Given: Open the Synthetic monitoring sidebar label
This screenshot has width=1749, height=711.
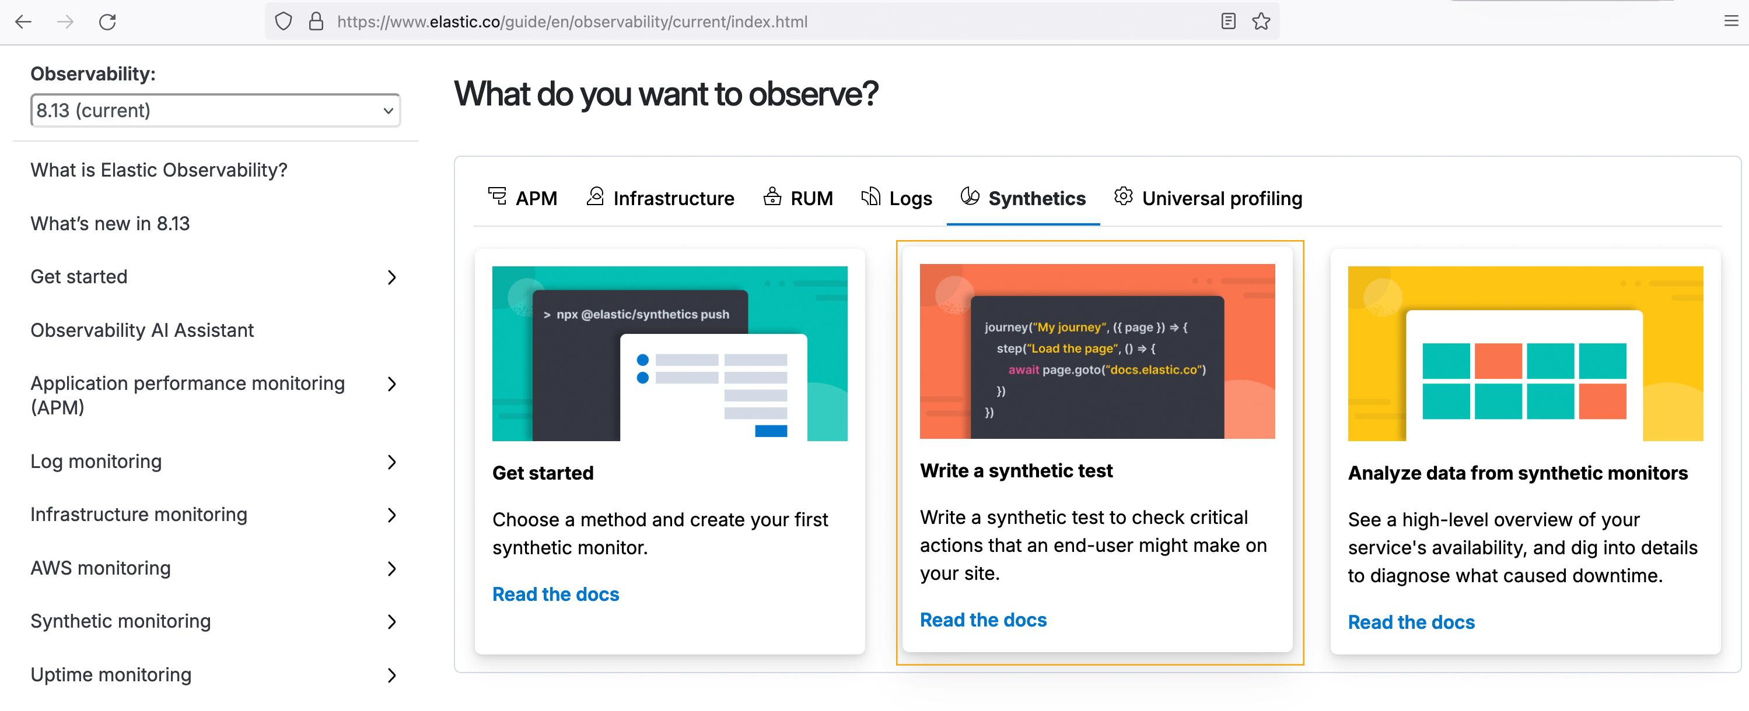Looking at the screenshot, I should (121, 621).
